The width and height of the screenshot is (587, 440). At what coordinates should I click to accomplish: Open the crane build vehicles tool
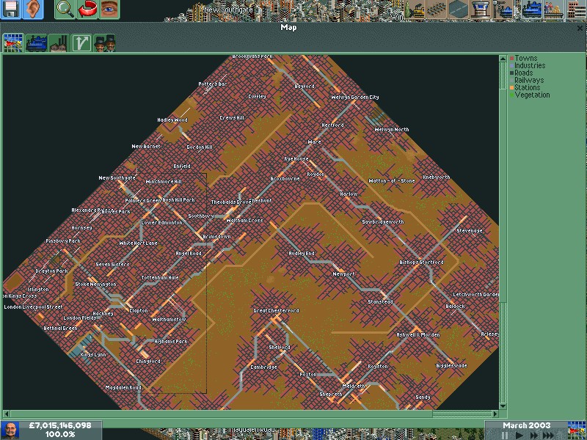[x=502, y=10]
